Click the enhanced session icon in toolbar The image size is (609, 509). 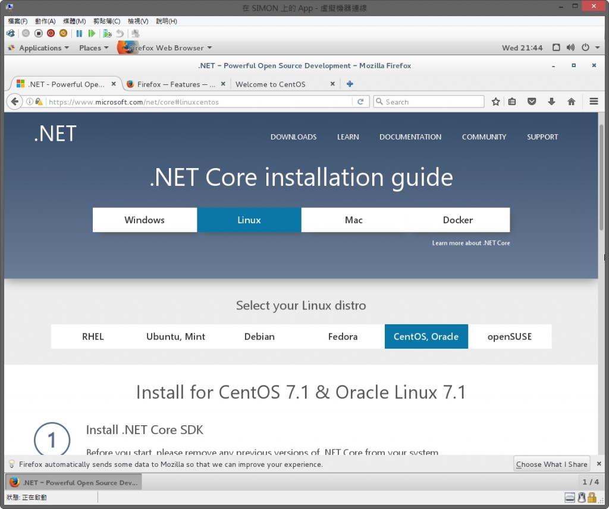tap(136, 33)
